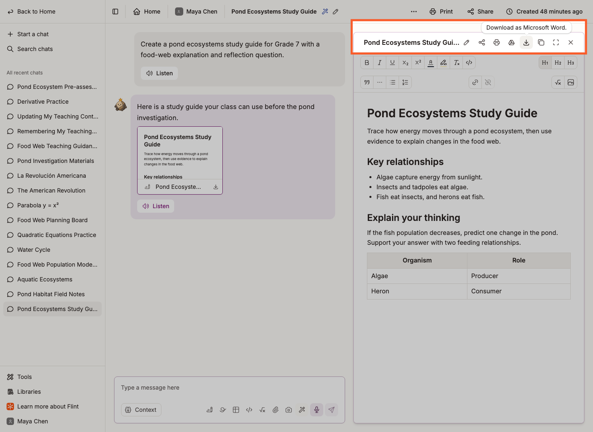The height and width of the screenshot is (432, 593).
Task: Click Share in the top bar
Action: point(480,12)
